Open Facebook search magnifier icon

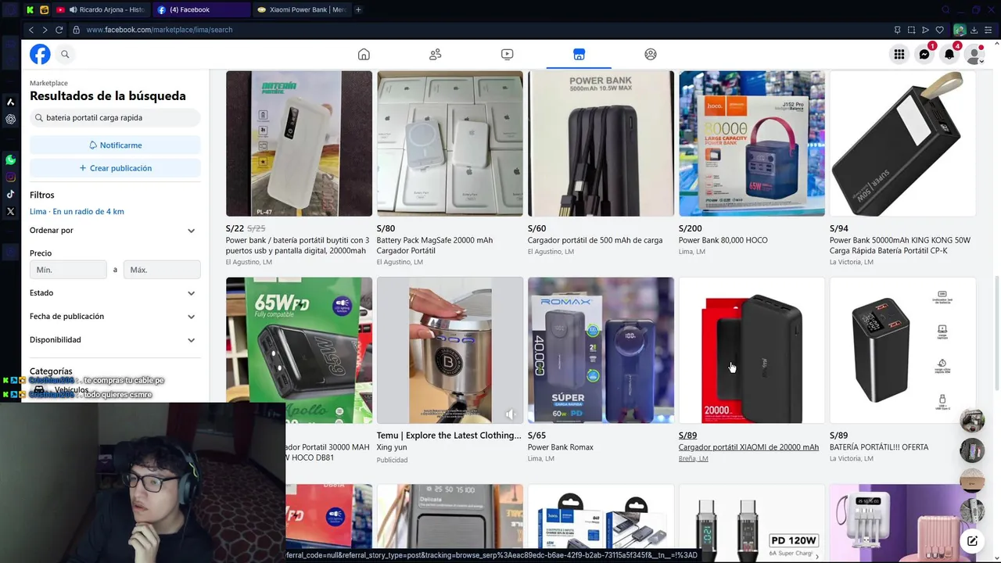65,54
